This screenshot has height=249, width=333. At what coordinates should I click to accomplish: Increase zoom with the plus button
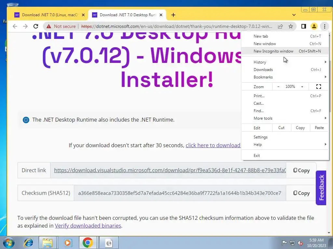[x=302, y=87]
